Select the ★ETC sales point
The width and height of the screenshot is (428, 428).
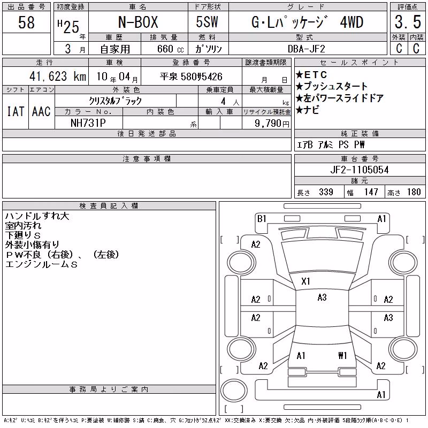tap(311, 74)
